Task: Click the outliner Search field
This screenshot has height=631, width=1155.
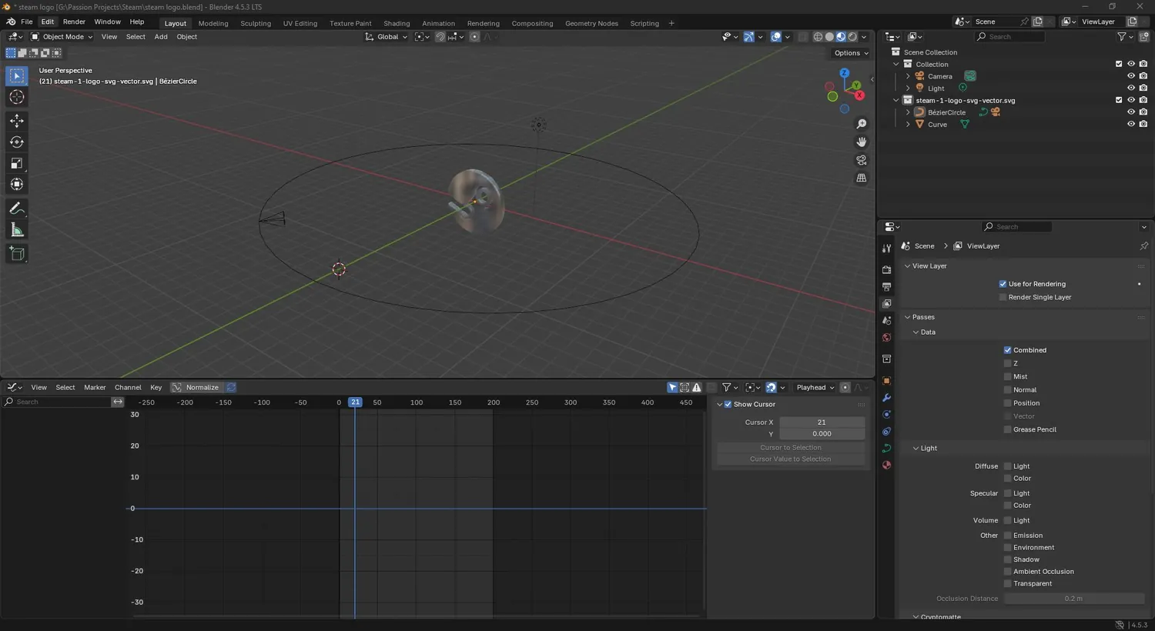Action: 1010,37
